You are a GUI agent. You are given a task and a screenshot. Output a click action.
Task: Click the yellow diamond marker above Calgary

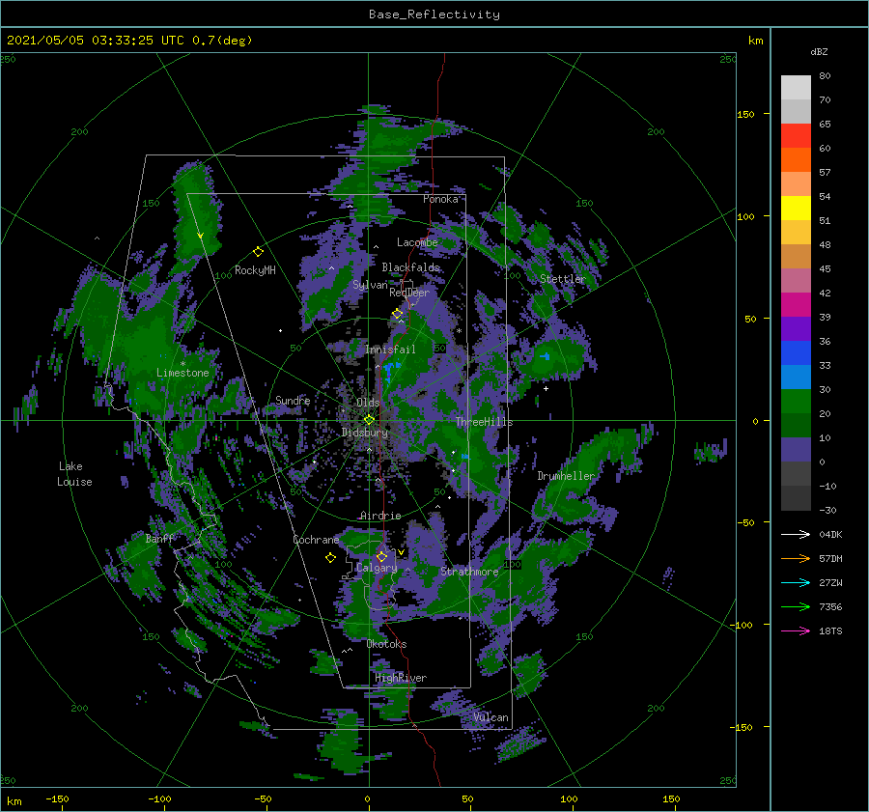click(x=381, y=556)
